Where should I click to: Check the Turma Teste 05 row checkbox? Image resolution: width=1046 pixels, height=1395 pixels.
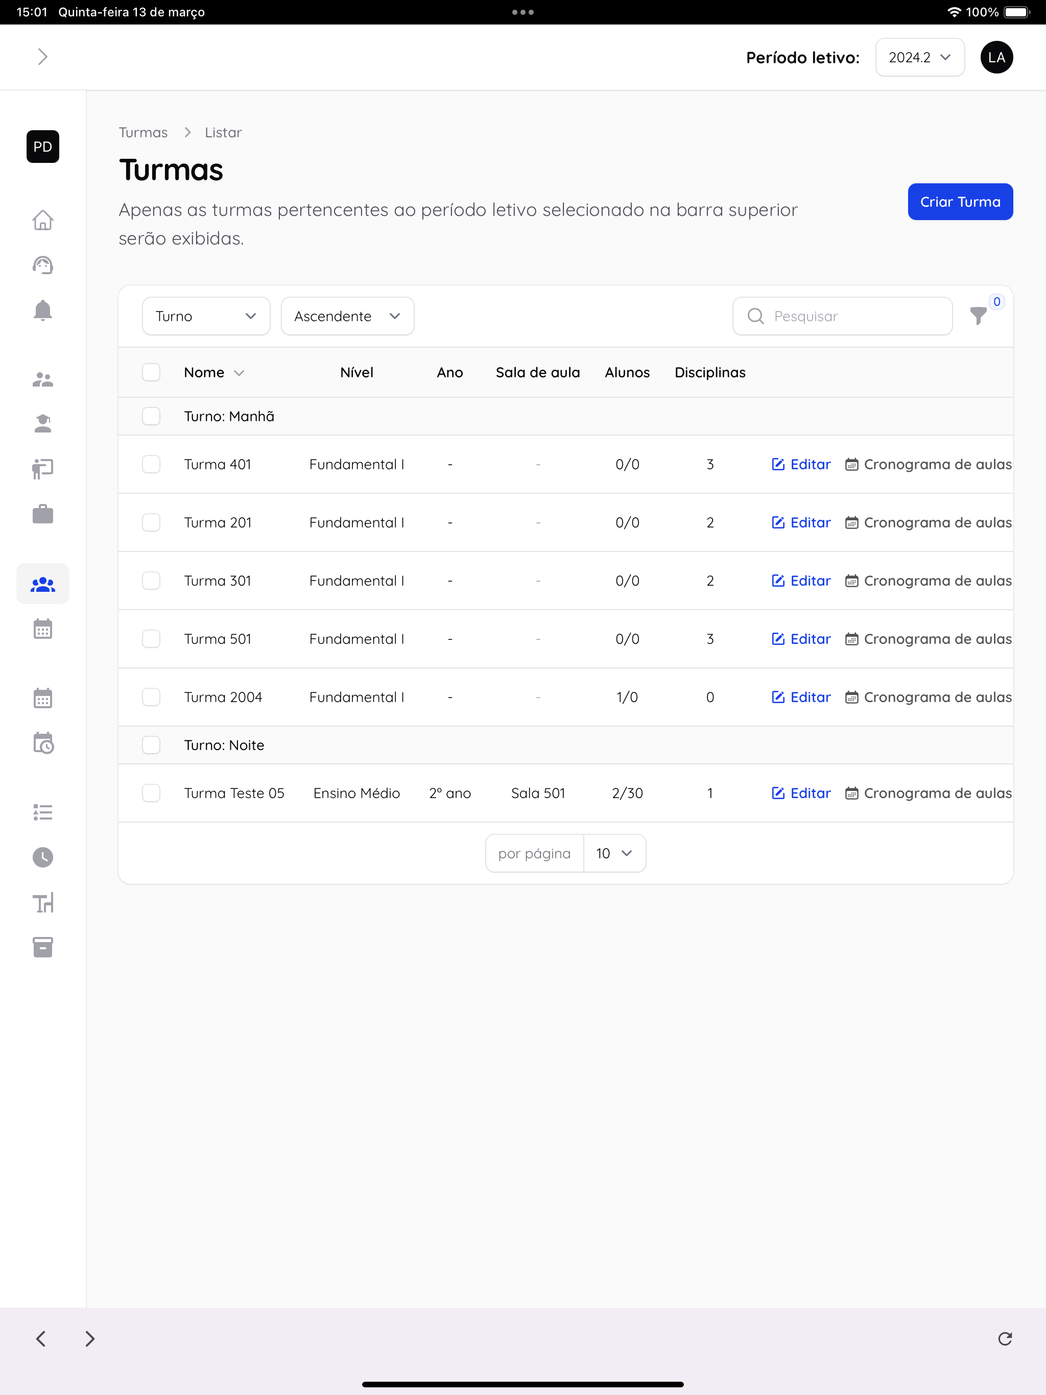click(151, 792)
